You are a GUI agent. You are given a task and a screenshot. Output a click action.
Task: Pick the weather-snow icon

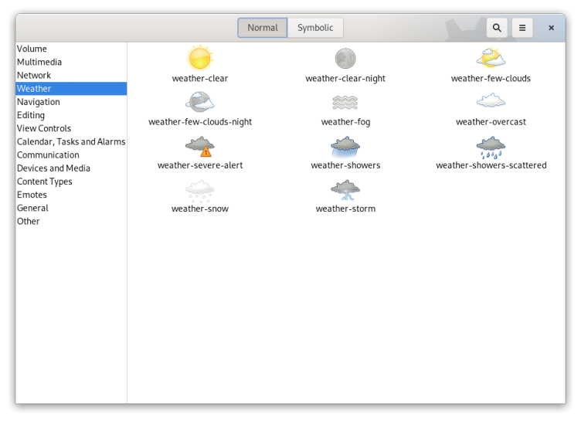click(x=199, y=189)
